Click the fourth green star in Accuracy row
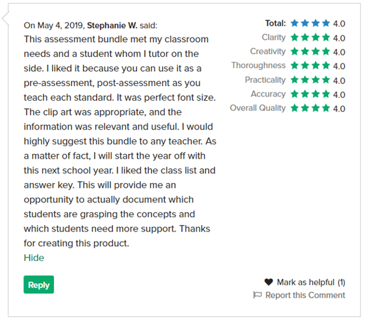Image resolution: width=365 pixels, height=321 pixels. [325, 94]
